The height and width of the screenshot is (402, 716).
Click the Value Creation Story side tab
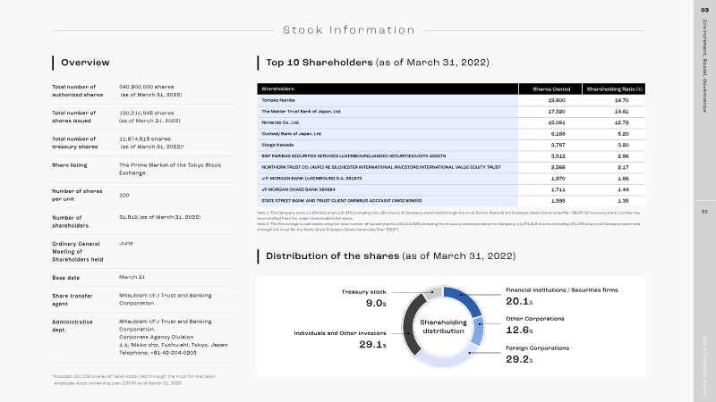pyautogui.click(x=704, y=365)
